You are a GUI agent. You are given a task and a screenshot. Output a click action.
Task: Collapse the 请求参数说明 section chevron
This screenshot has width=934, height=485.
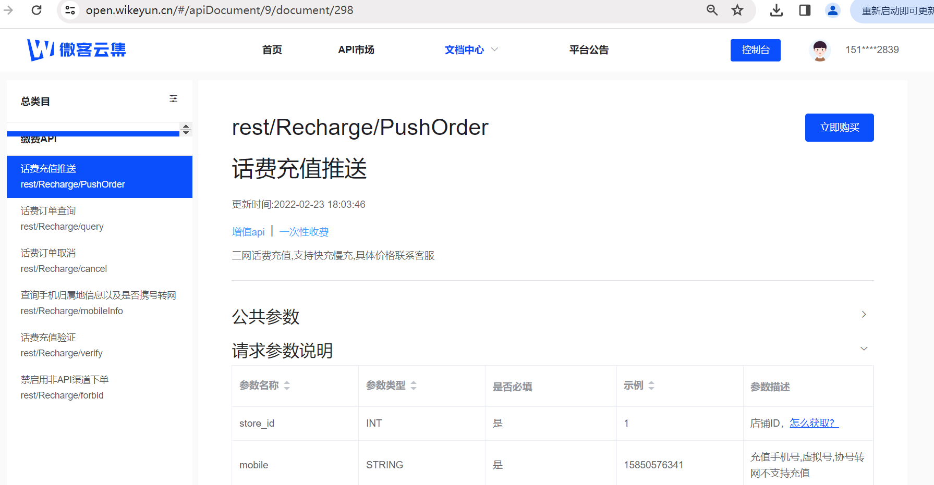point(864,349)
